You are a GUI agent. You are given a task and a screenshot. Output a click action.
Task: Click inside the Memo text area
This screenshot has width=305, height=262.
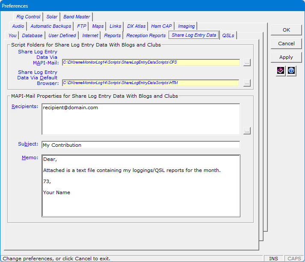pos(141,185)
